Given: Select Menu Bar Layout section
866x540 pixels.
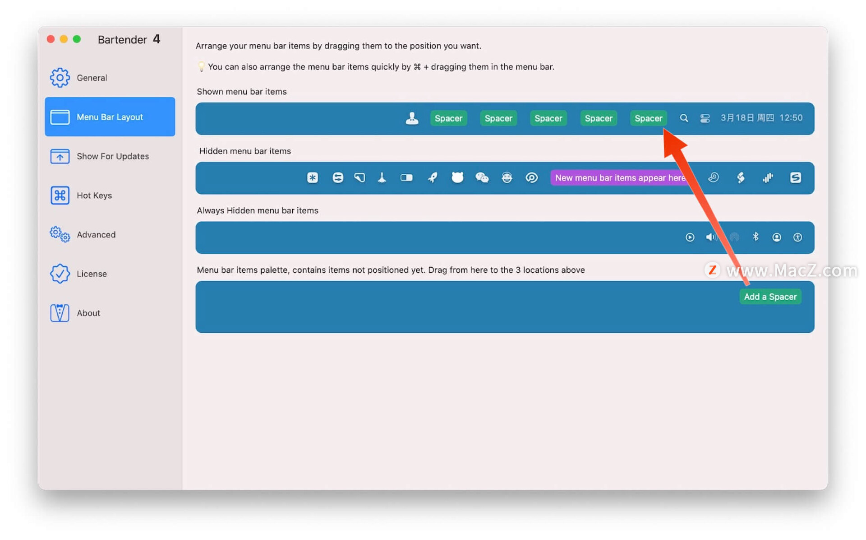Looking at the screenshot, I should point(110,117).
